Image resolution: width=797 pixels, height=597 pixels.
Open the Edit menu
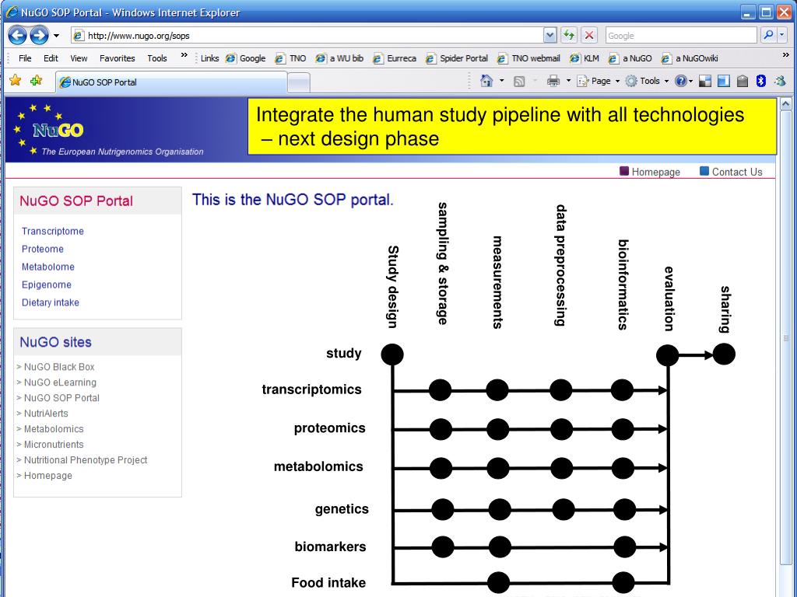(51, 58)
